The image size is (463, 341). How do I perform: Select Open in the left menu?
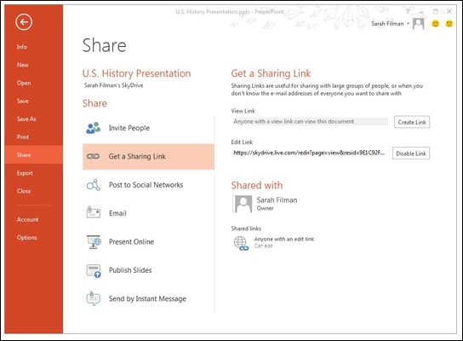[x=24, y=83]
